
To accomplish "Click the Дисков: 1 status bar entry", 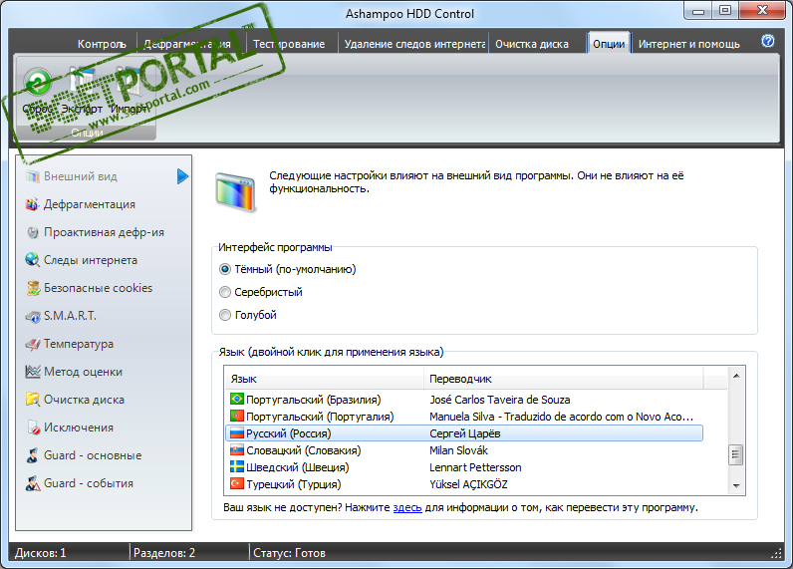I will [x=41, y=553].
